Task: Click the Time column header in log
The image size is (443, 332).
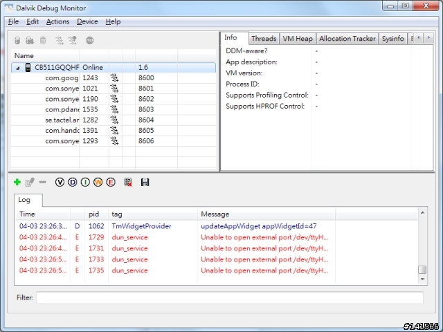Action: [43, 214]
